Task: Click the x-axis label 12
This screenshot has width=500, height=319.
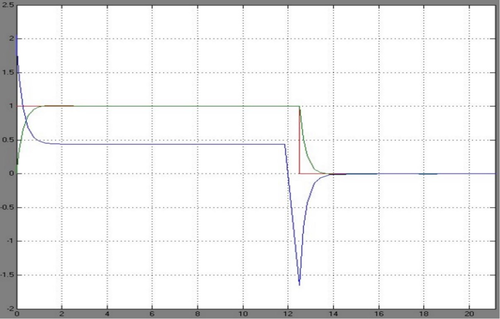Action: (x=288, y=315)
